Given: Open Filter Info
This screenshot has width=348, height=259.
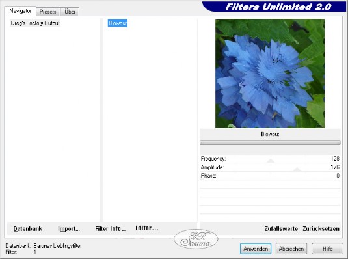Looking at the screenshot, I should point(111,229).
